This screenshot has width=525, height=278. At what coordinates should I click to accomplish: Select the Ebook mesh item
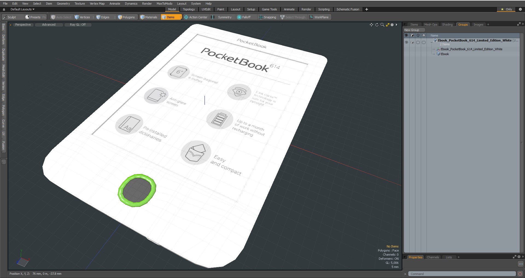pos(445,54)
